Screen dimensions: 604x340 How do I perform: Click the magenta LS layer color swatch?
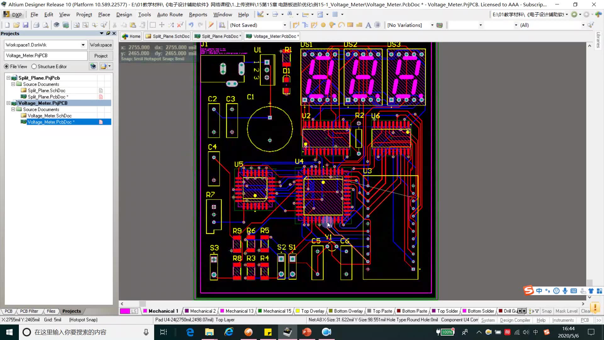[x=125, y=311]
